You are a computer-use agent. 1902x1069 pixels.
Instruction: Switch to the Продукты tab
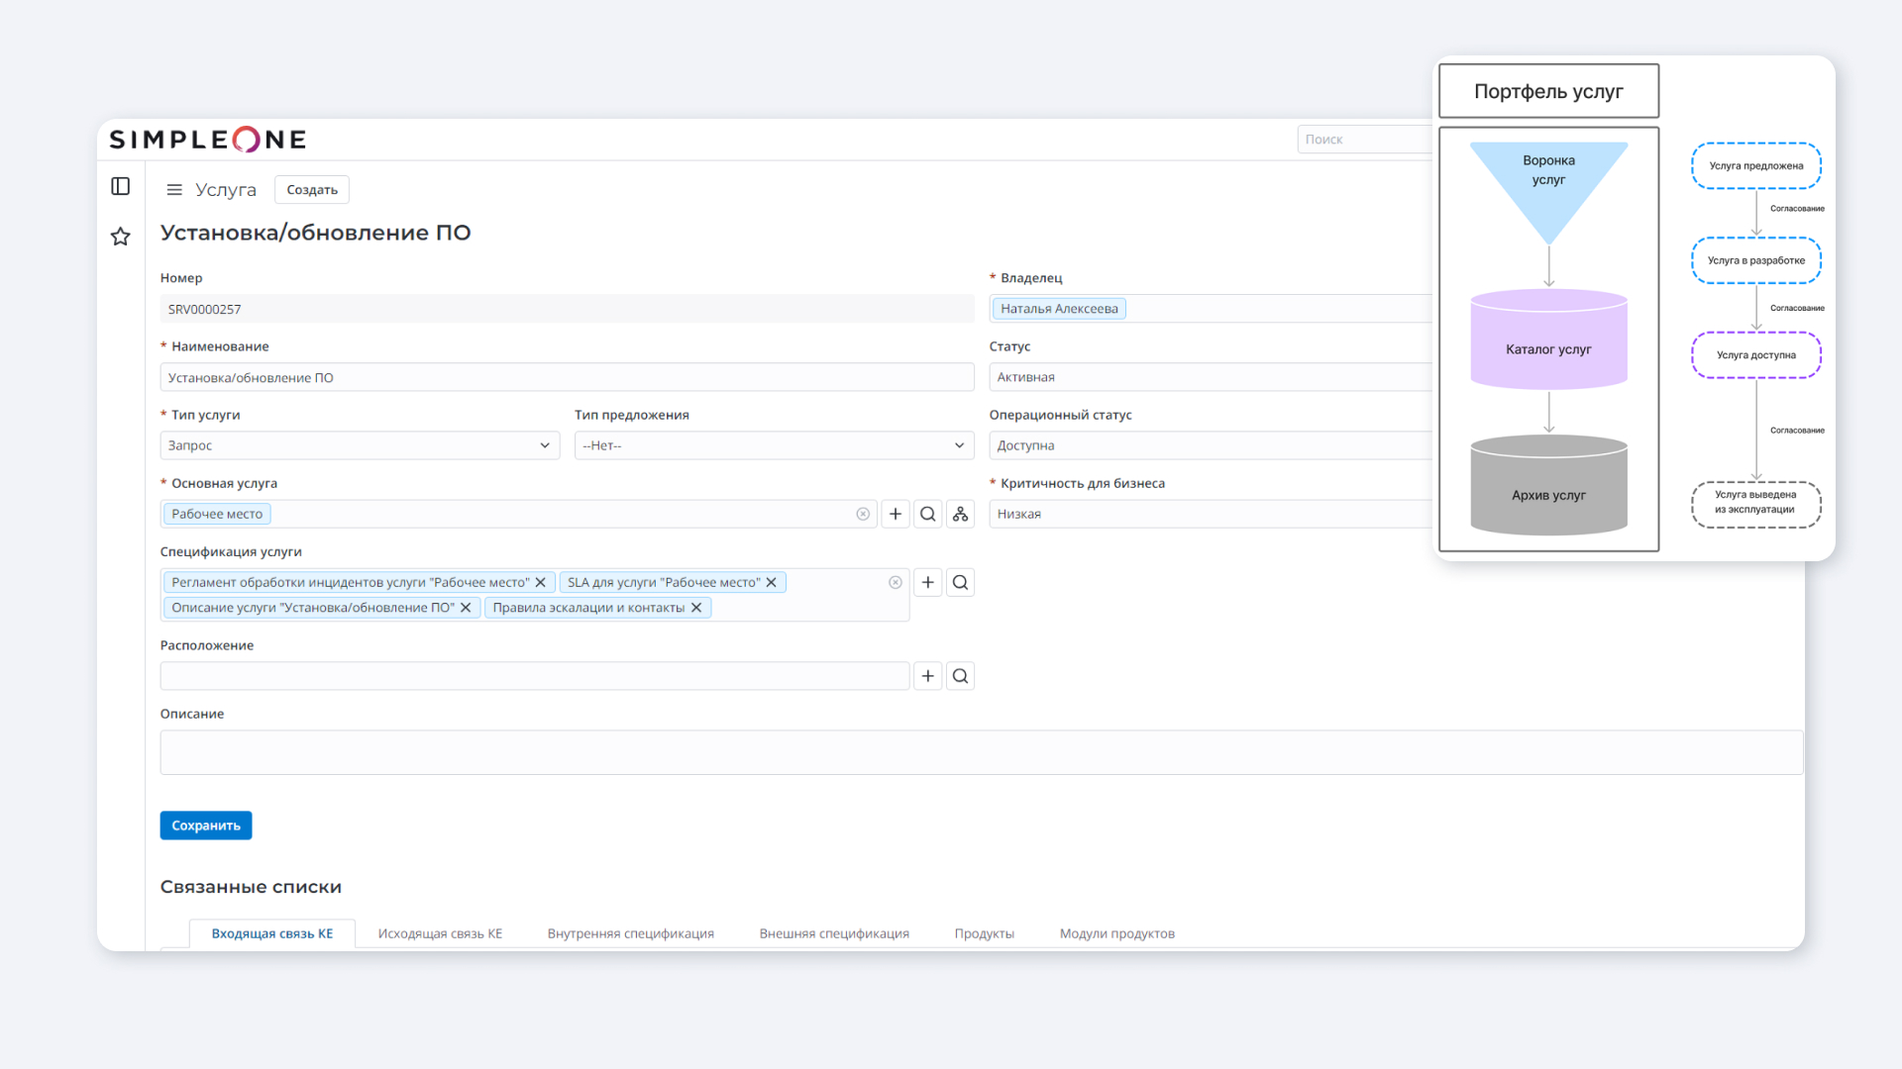tap(984, 933)
